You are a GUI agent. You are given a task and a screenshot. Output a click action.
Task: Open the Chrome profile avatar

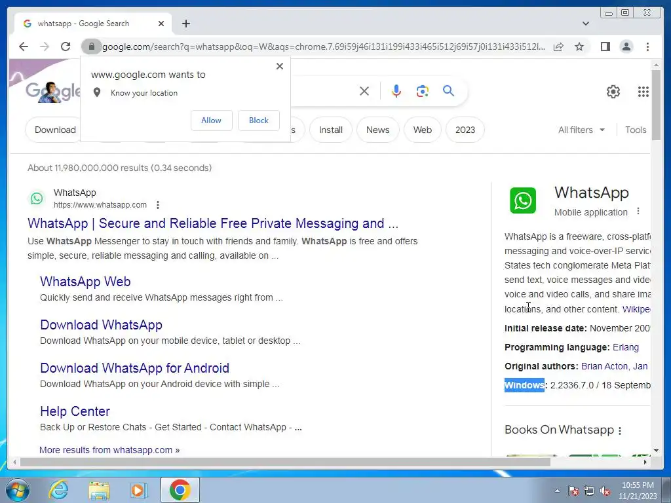point(626,47)
